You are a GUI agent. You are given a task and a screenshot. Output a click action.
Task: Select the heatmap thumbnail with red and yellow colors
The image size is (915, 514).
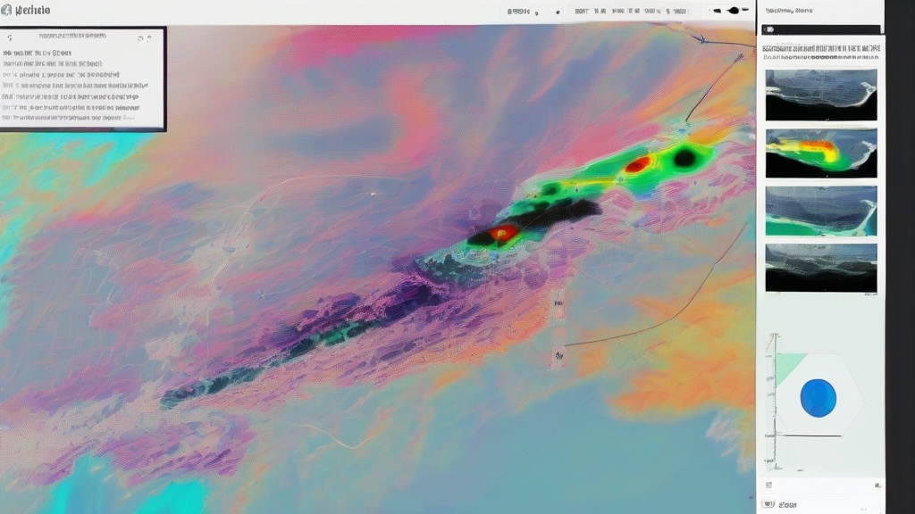pyautogui.click(x=820, y=153)
